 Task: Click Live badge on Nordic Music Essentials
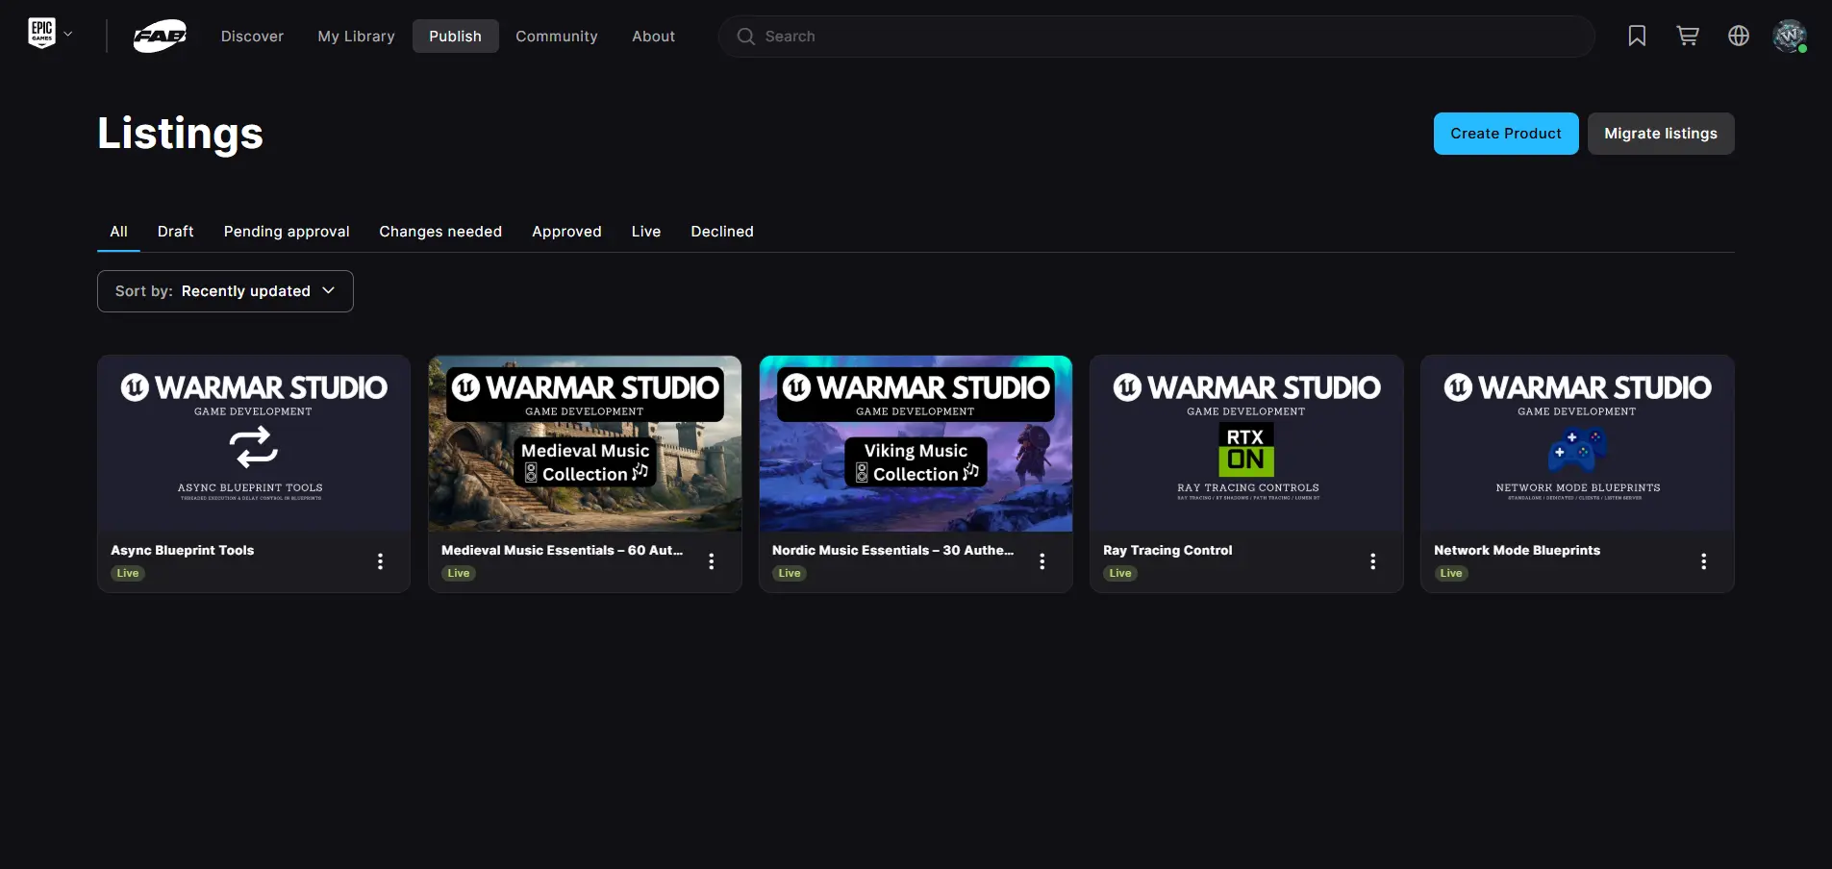(790, 573)
